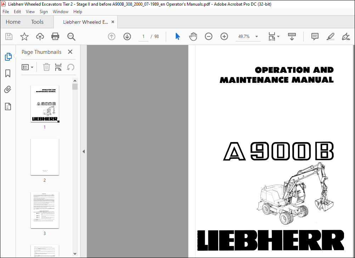This screenshot has height=258, width=355.
Task: Add a sticky note comment
Action: pos(315,37)
